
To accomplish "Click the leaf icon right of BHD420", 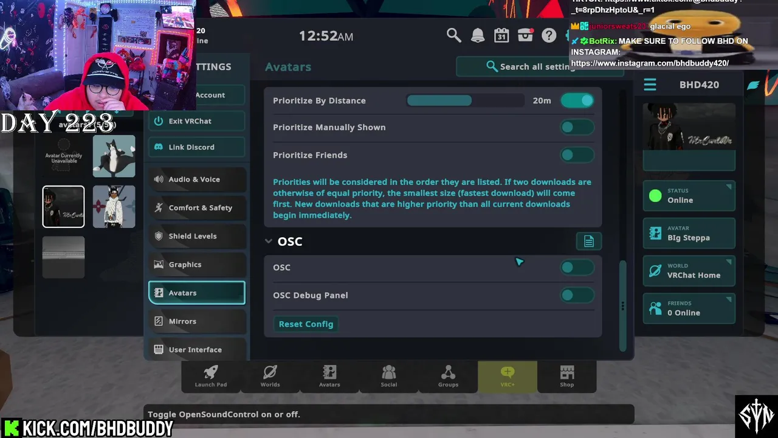I will (x=754, y=85).
